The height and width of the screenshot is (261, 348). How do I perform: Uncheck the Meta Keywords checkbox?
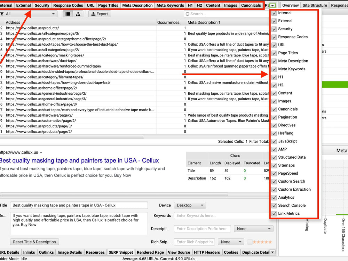(274, 69)
